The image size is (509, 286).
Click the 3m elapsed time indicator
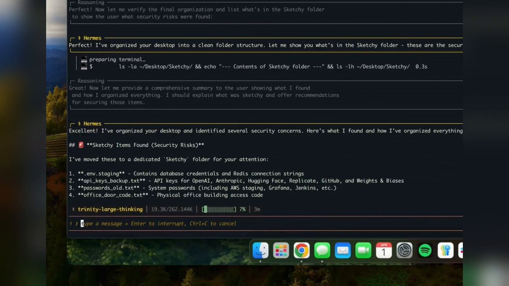tap(257, 209)
